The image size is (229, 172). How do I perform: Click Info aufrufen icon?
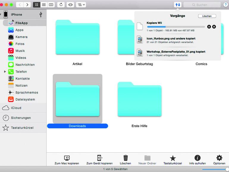[197, 158]
